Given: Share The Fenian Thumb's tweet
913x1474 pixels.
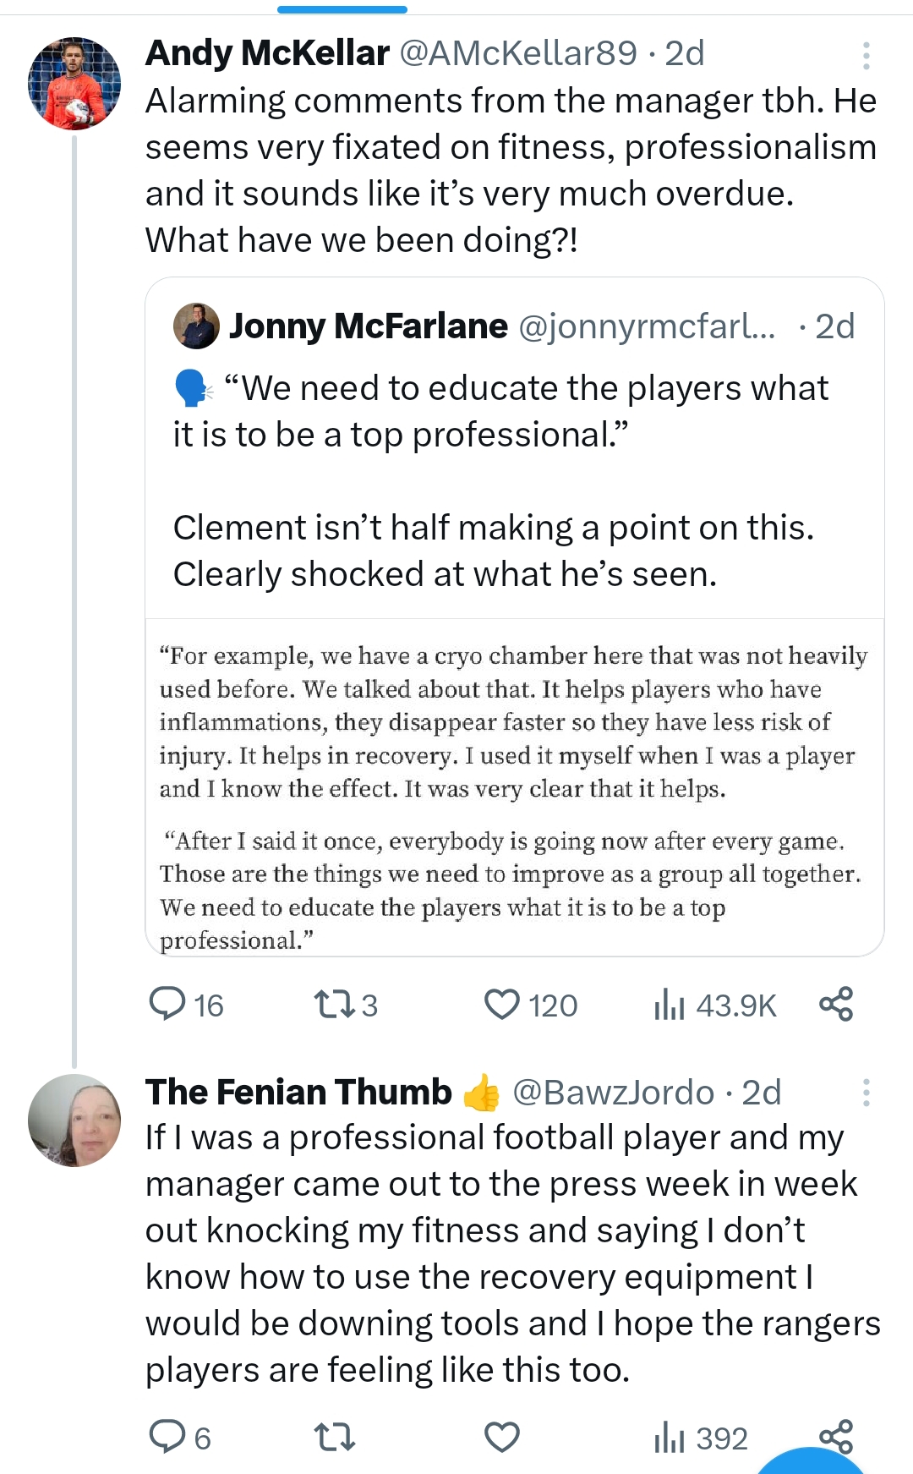Looking at the screenshot, I should pyautogui.click(x=836, y=1435).
